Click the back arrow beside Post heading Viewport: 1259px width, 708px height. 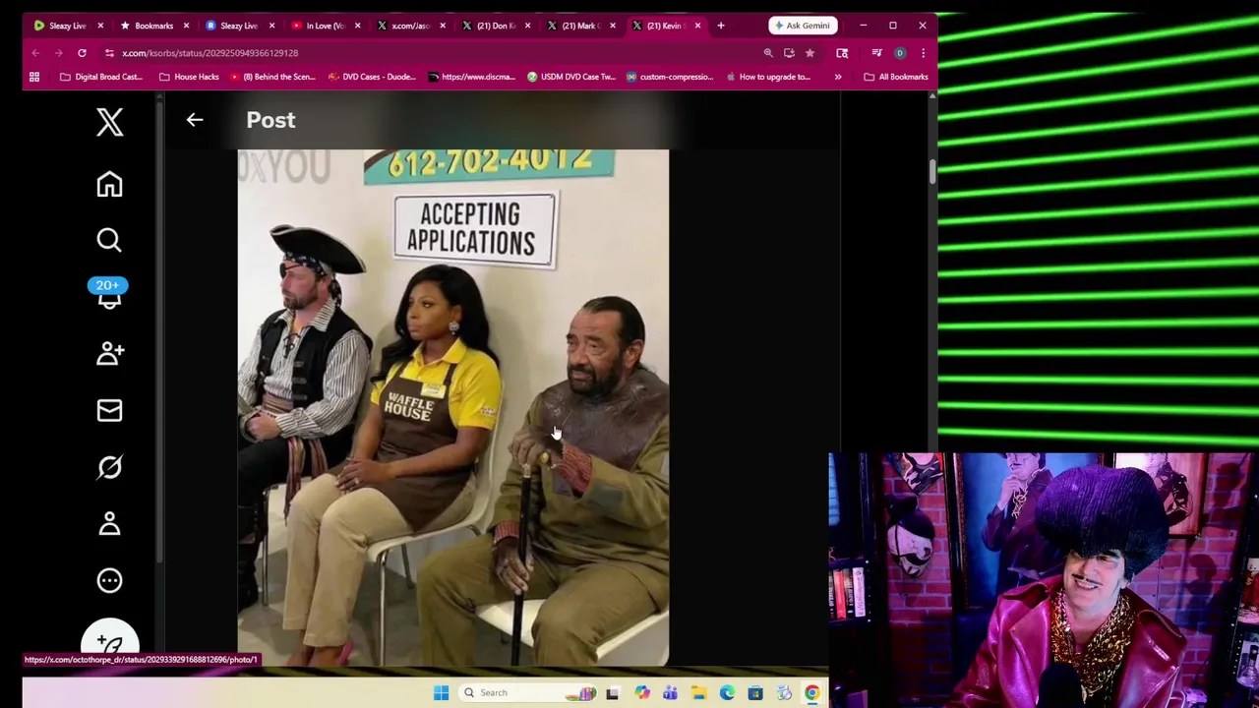(195, 120)
